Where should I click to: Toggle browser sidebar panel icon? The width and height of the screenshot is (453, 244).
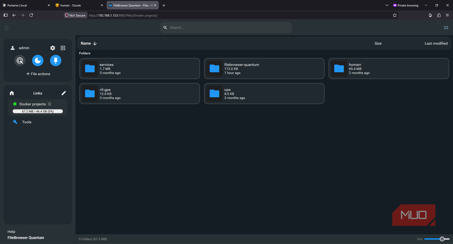[x=5, y=15]
